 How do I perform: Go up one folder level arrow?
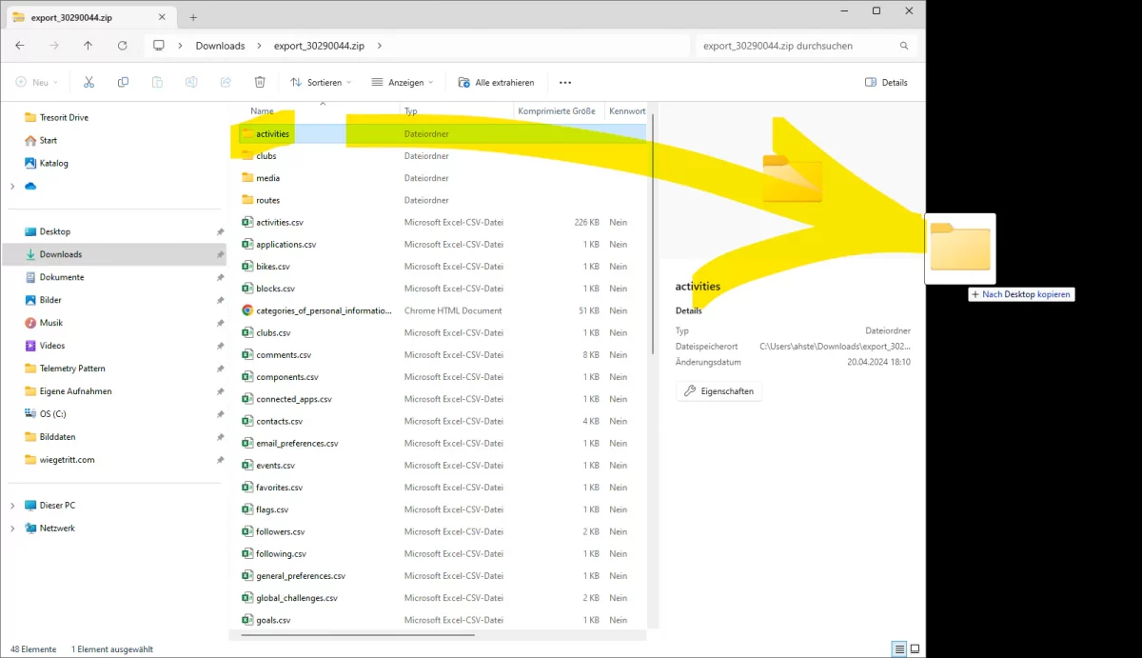tap(88, 46)
